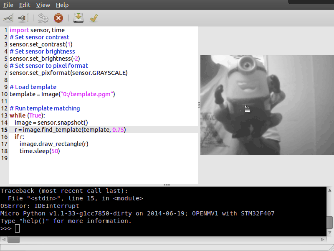The image size is (334, 251).
Task: Click the 'Traceback (most recent call last):' line
Action: click(x=64, y=191)
